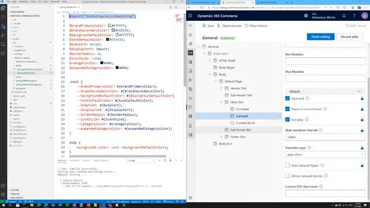The image size is (370, 208).
Task: Click the info icon next to Autoplay
Action: click(307, 120)
